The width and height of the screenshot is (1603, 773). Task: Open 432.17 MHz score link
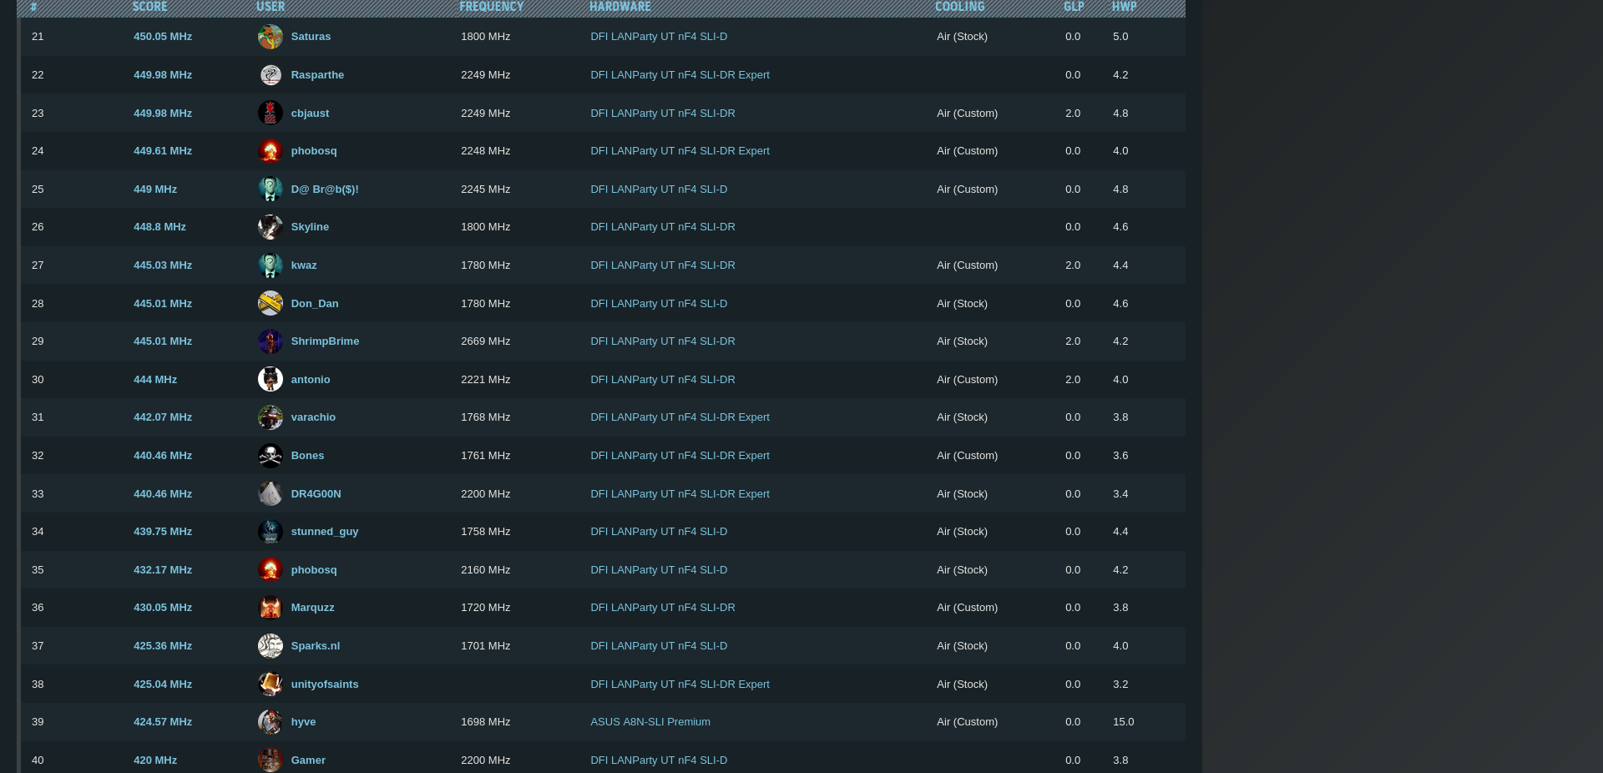[x=163, y=570]
